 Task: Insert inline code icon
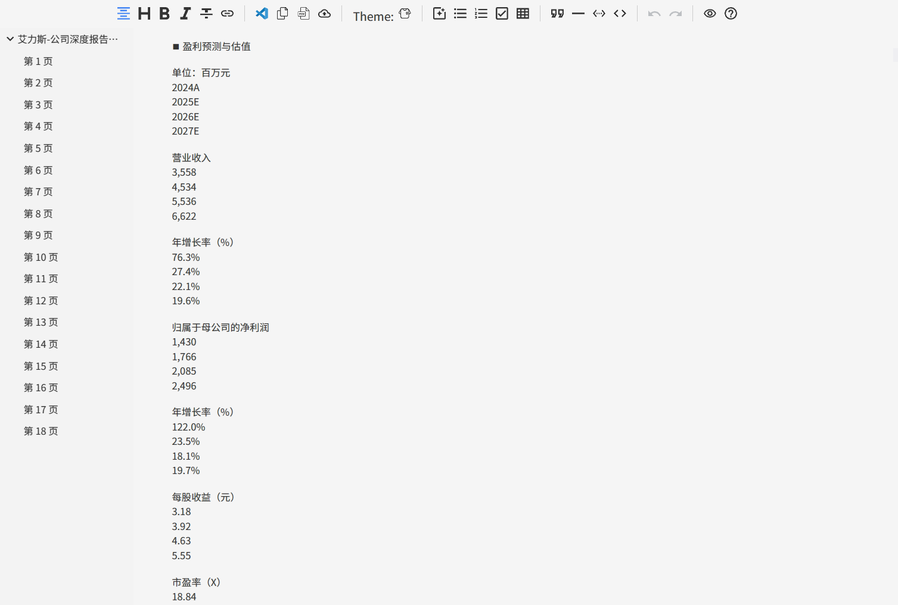pos(599,14)
